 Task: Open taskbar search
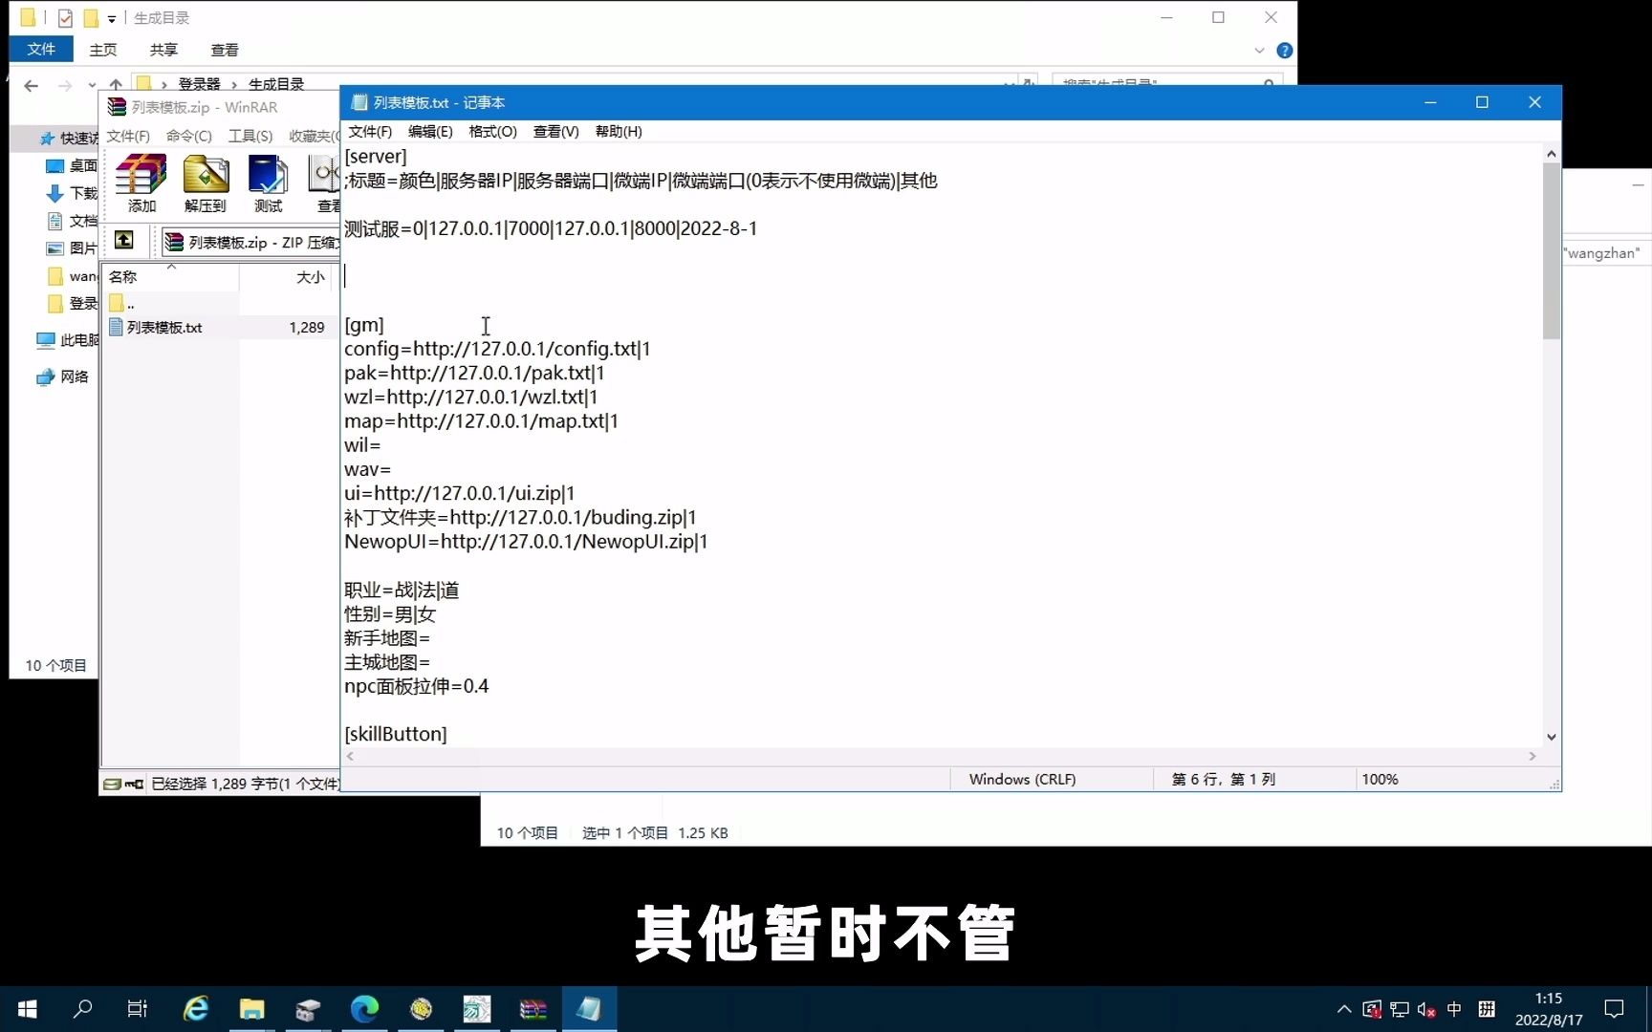tap(83, 1009)
